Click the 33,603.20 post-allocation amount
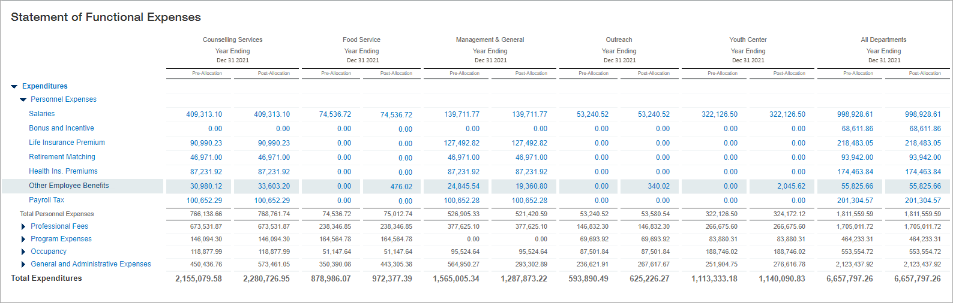Viewport: 953px width, 303px height. click(274, 186)
